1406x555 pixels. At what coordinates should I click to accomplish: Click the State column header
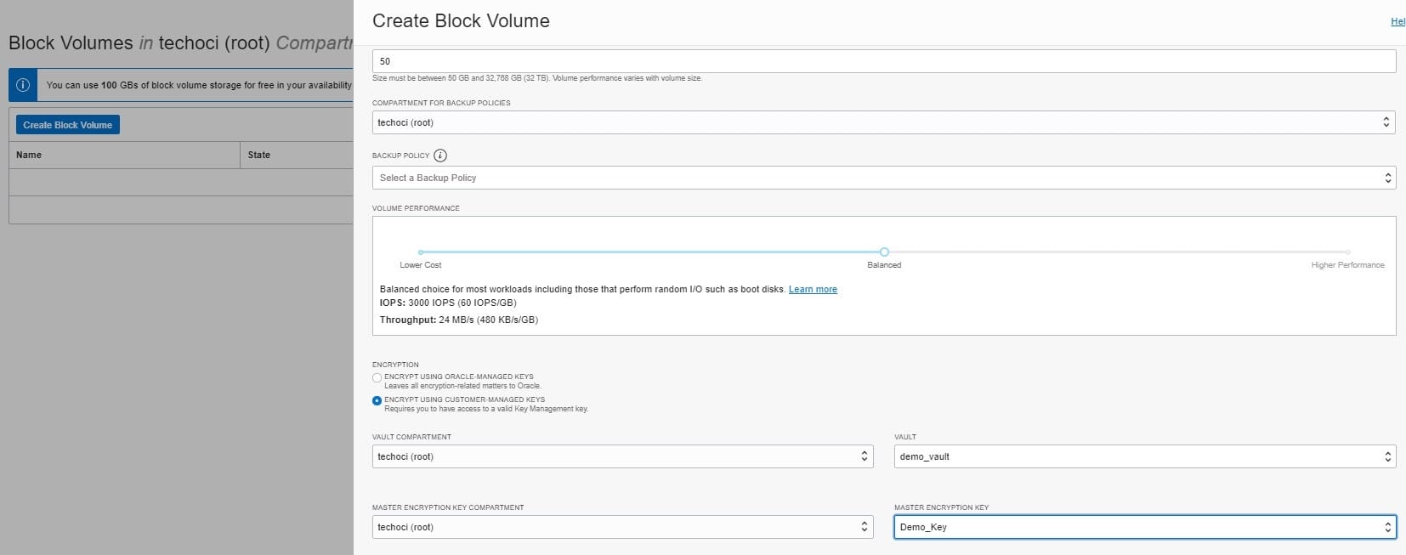click(x=259, y=155)
